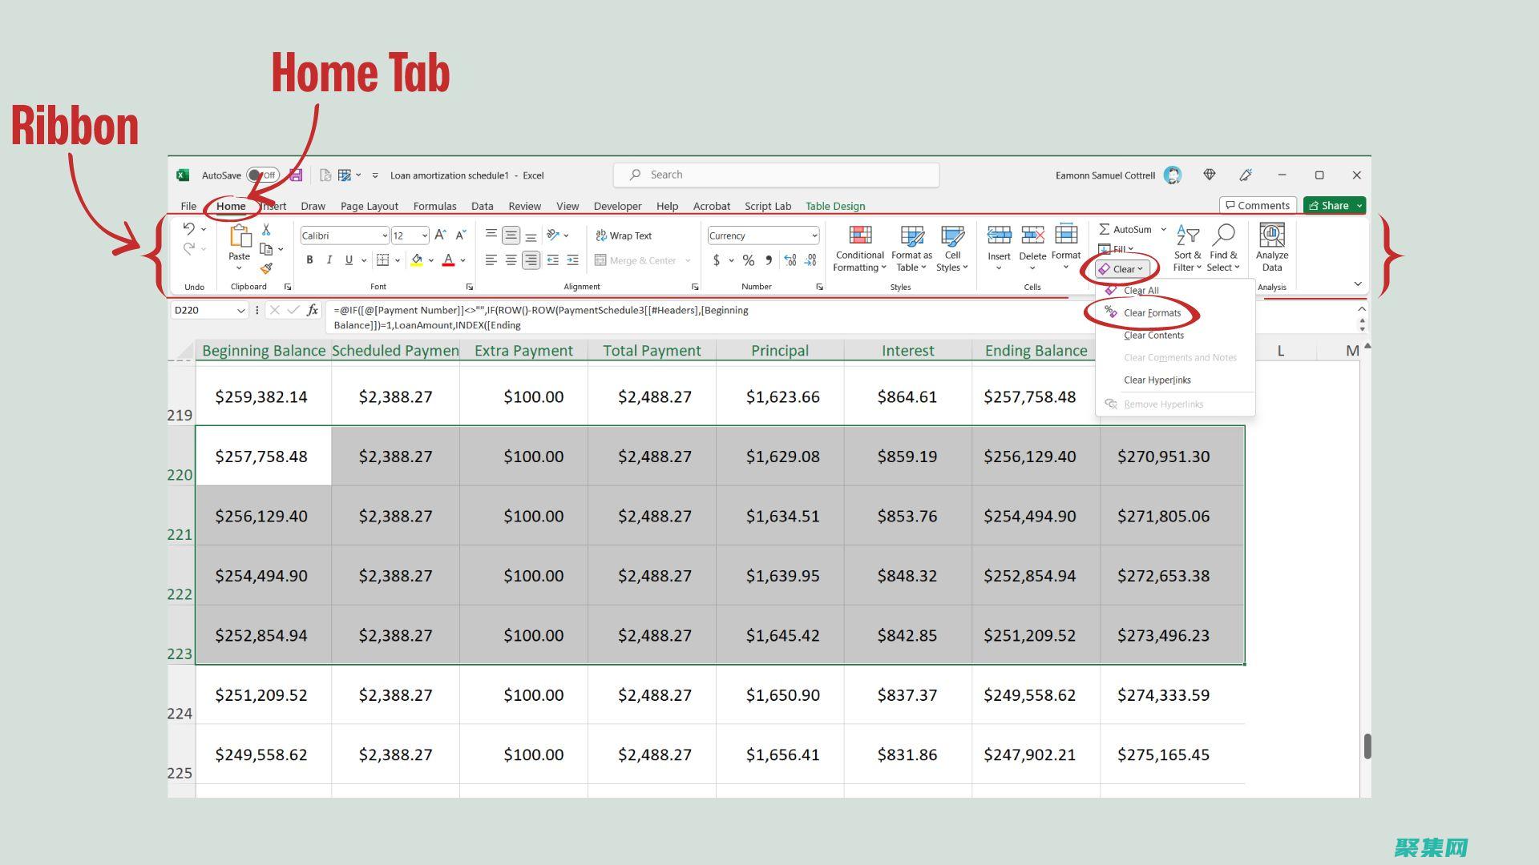Viewport: 1539px width, 865px height.
Task: Click the yellow Fill Color bucket
Action: (x=417, y=259)
